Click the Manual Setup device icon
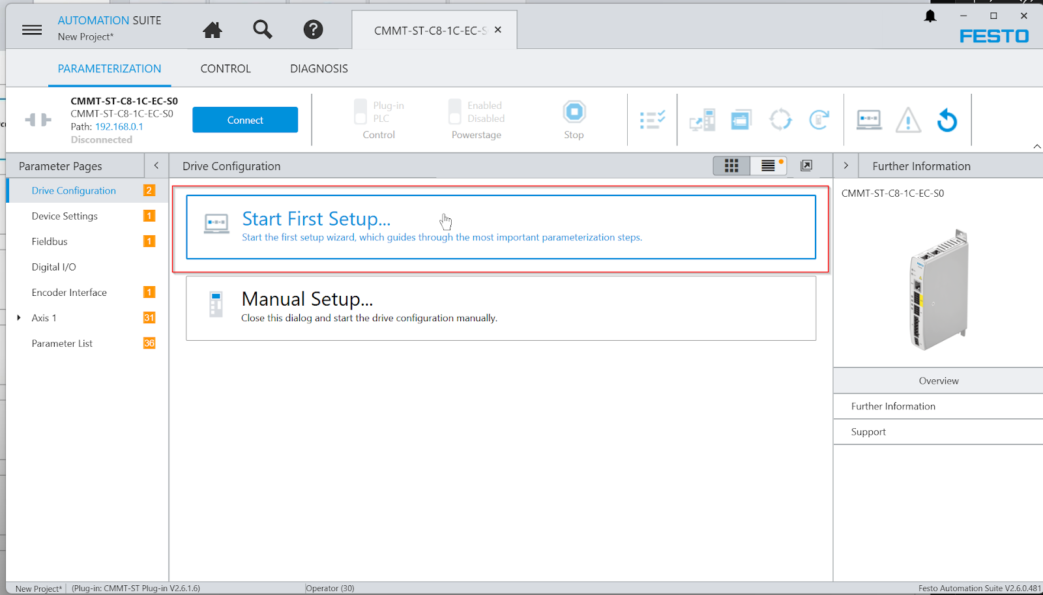The image size is (1043, 595). click(x=216, y=304)
